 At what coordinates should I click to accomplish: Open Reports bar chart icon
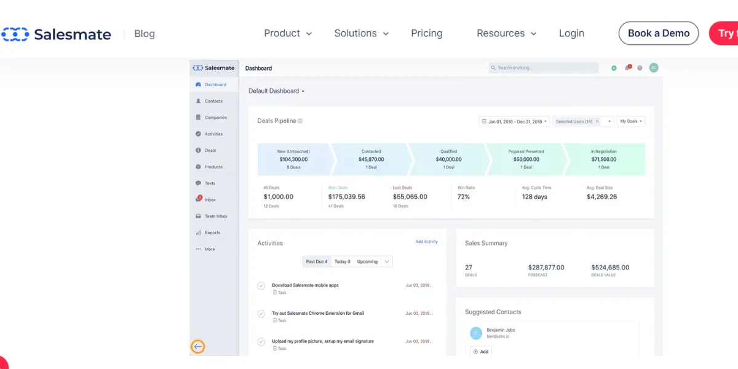(198, 232)
